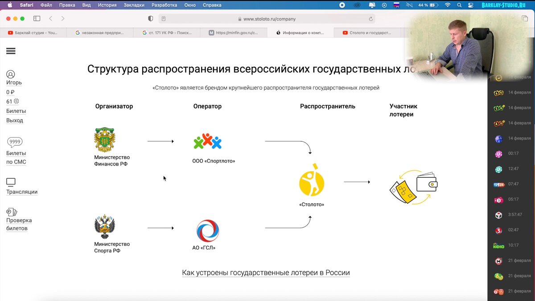Reload the page with refresh icon
Screen dimensions: 535x301
pos(370,19)
